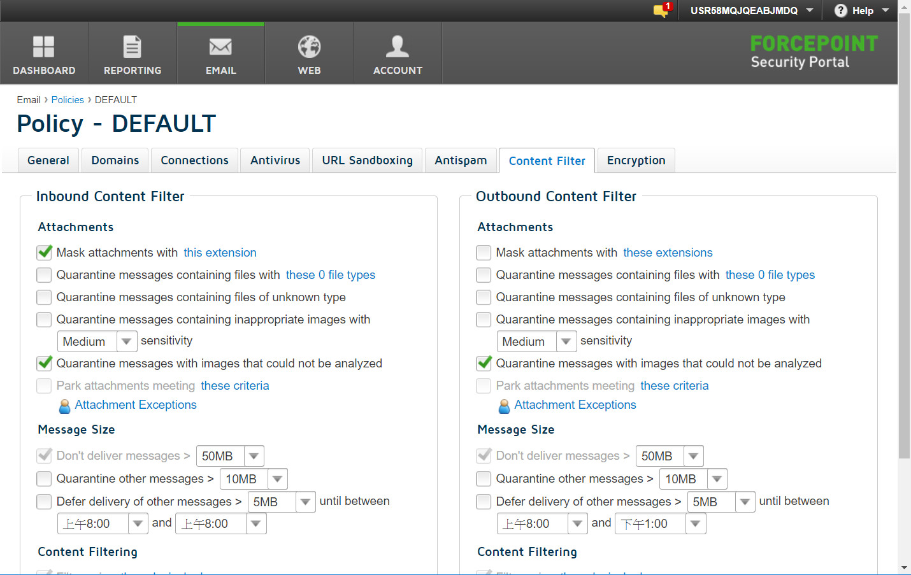Click the vertical page scrollbar
The image size is (911, 575).
[904, 255]
